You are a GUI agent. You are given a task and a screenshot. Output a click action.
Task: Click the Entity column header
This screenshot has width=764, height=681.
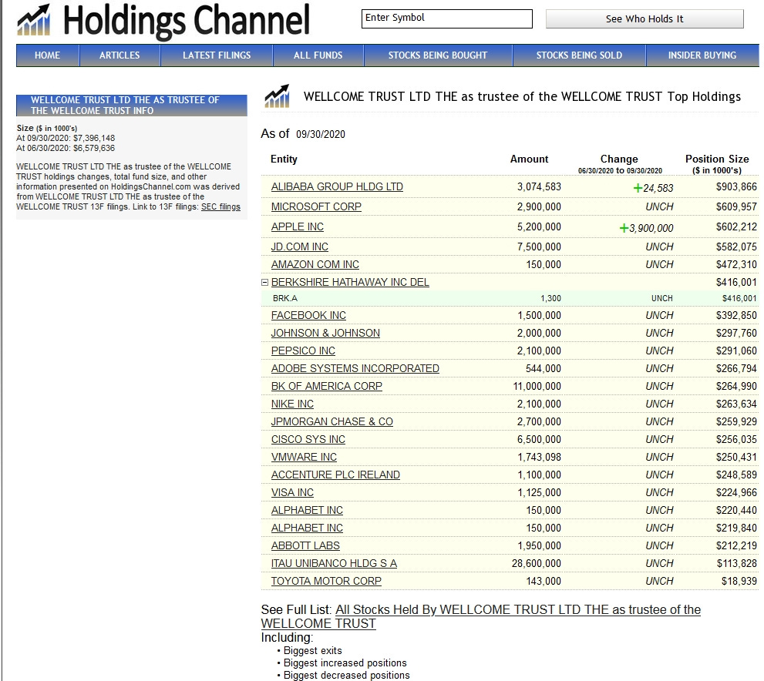point(284,159)
